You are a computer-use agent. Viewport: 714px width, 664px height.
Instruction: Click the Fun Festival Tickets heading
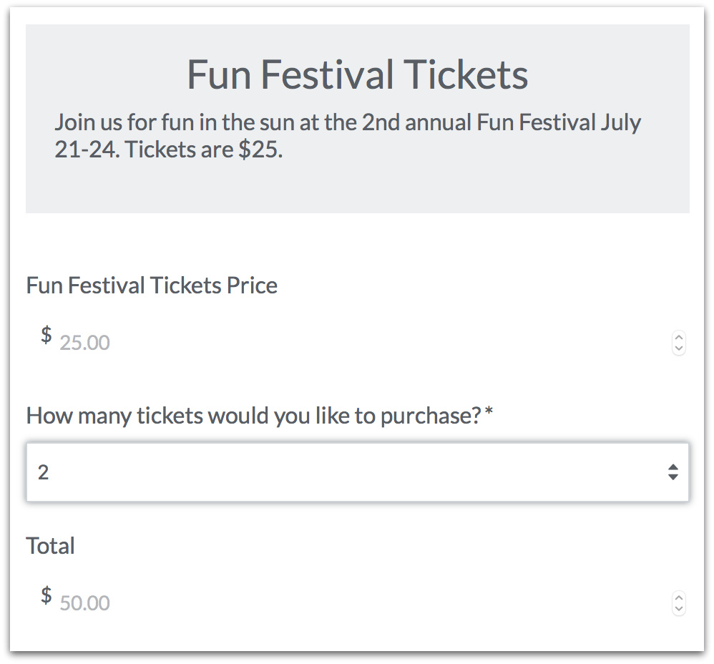357,74
